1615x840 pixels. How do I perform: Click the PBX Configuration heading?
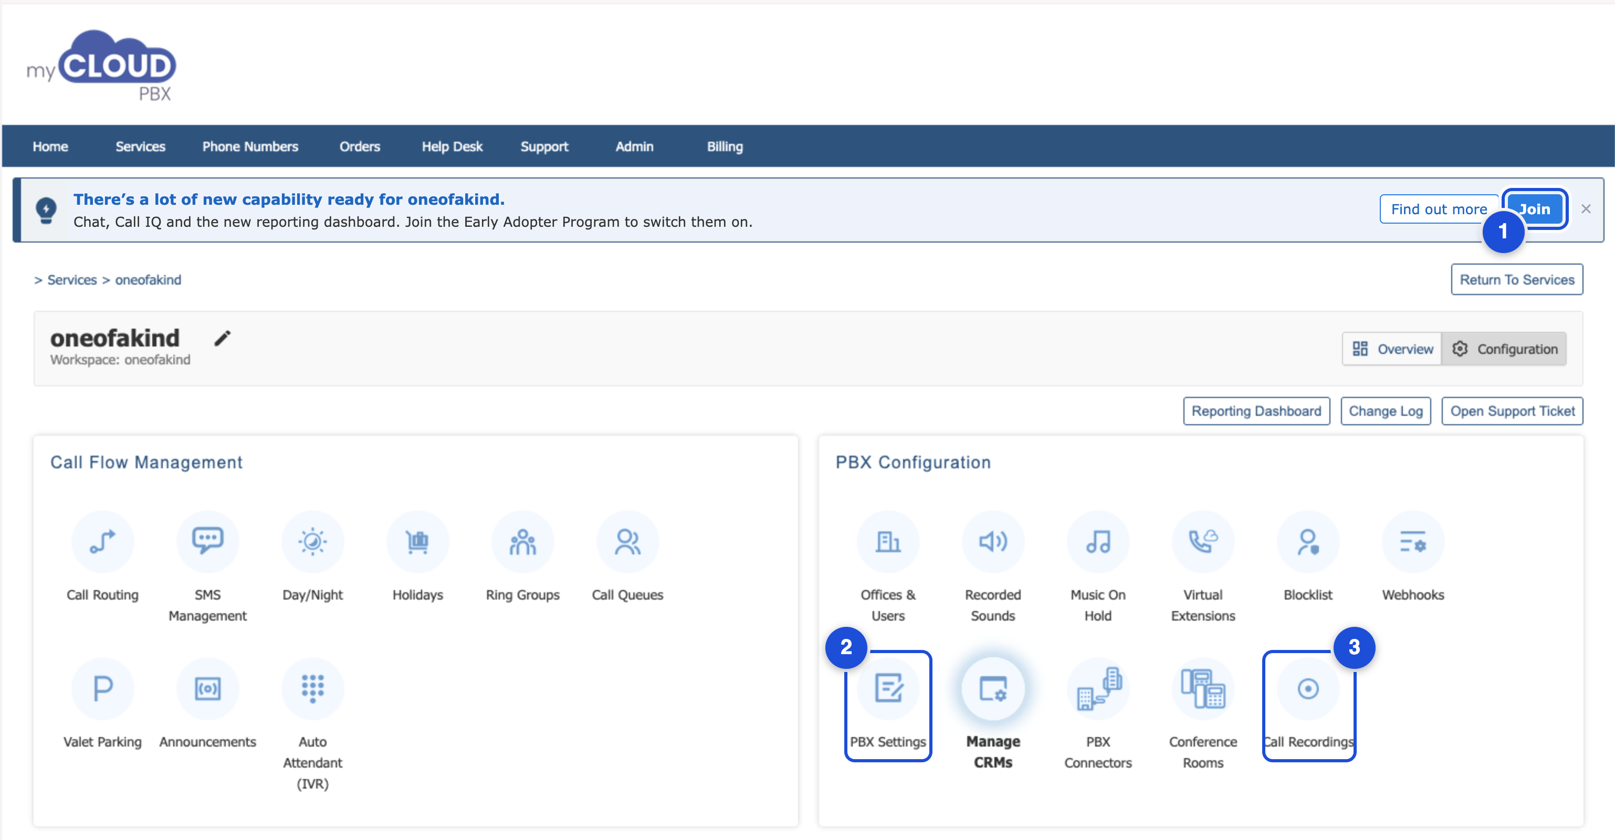(913, 462)
